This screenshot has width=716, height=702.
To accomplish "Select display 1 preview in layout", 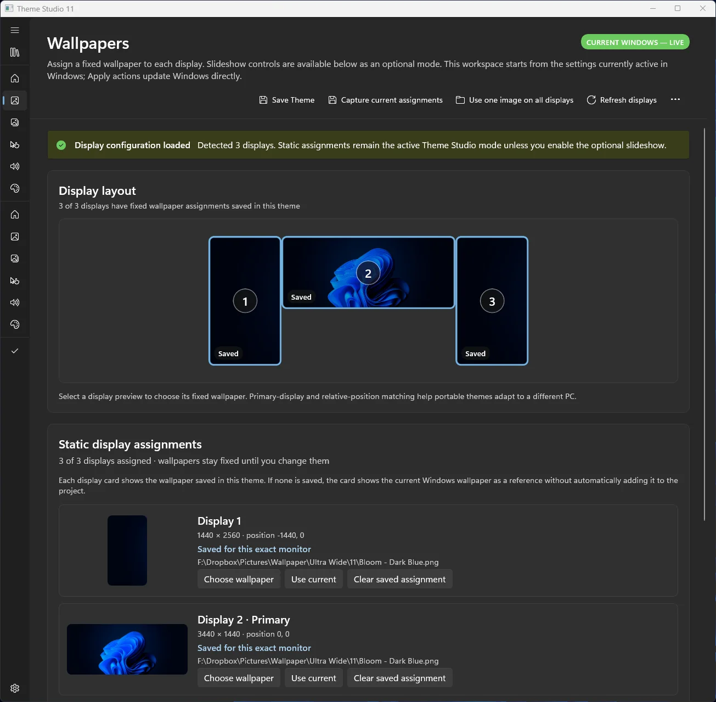I will (245, 301).
